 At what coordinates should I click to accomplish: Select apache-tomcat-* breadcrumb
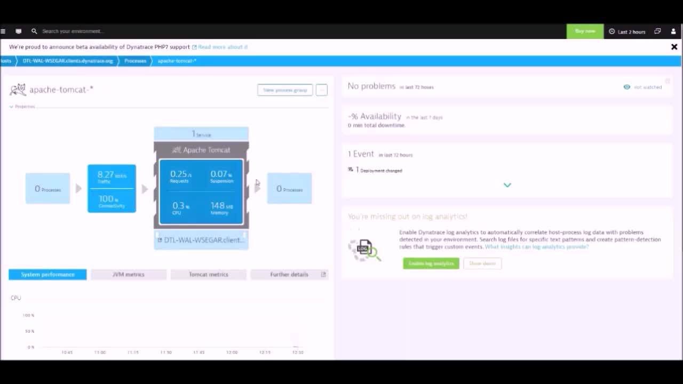(177, 61)
